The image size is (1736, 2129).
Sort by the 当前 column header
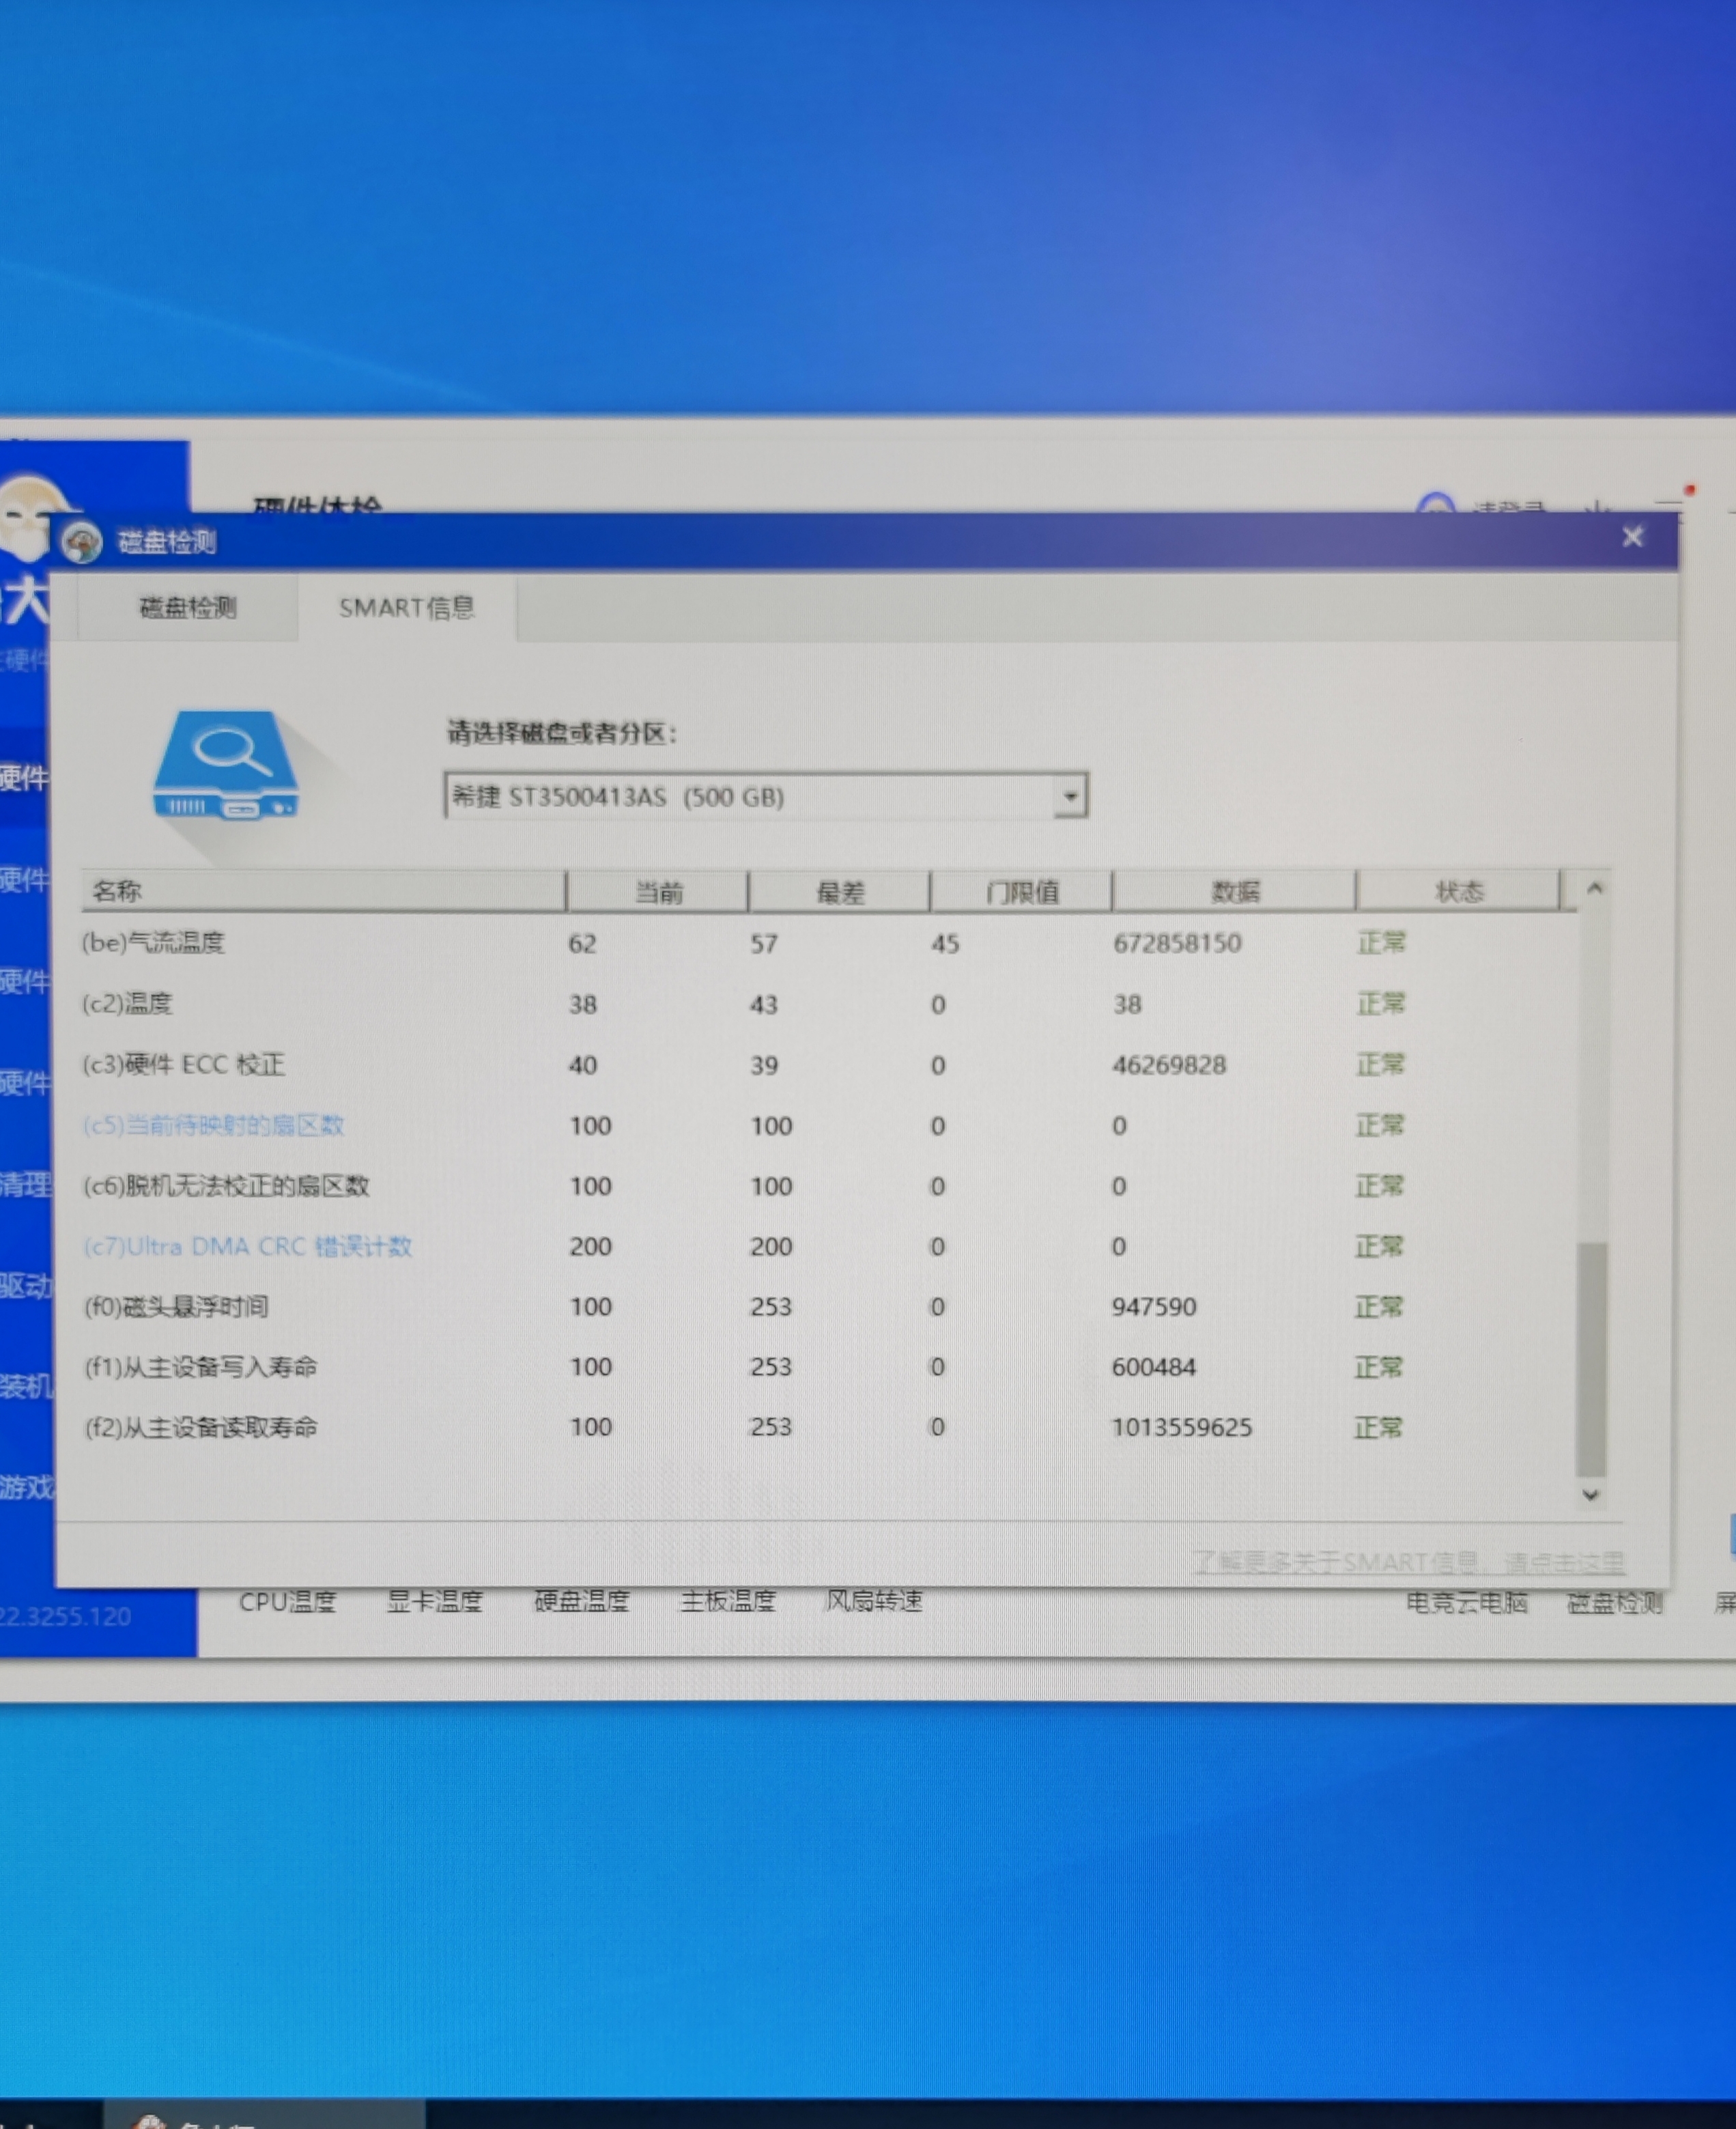(657, 892)
